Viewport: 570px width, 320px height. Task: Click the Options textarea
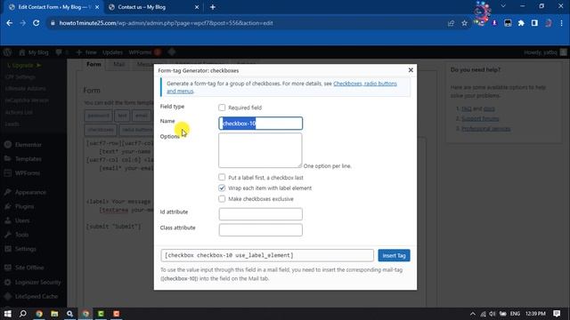(x=260, y=150)
